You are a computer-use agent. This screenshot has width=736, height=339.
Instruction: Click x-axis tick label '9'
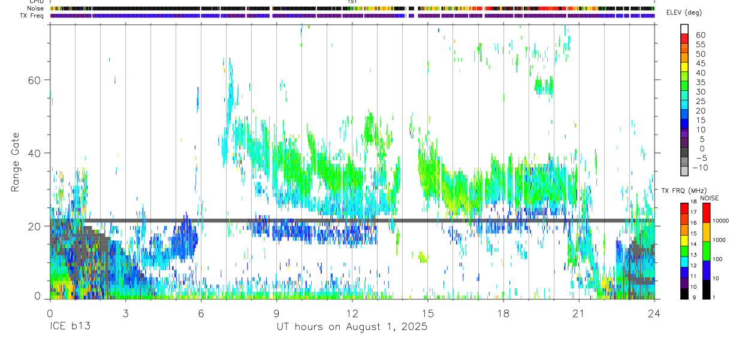click(276, 313)
